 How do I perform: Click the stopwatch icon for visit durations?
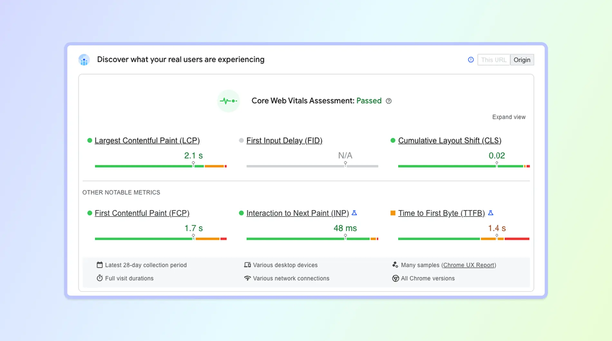click(100, 278)
